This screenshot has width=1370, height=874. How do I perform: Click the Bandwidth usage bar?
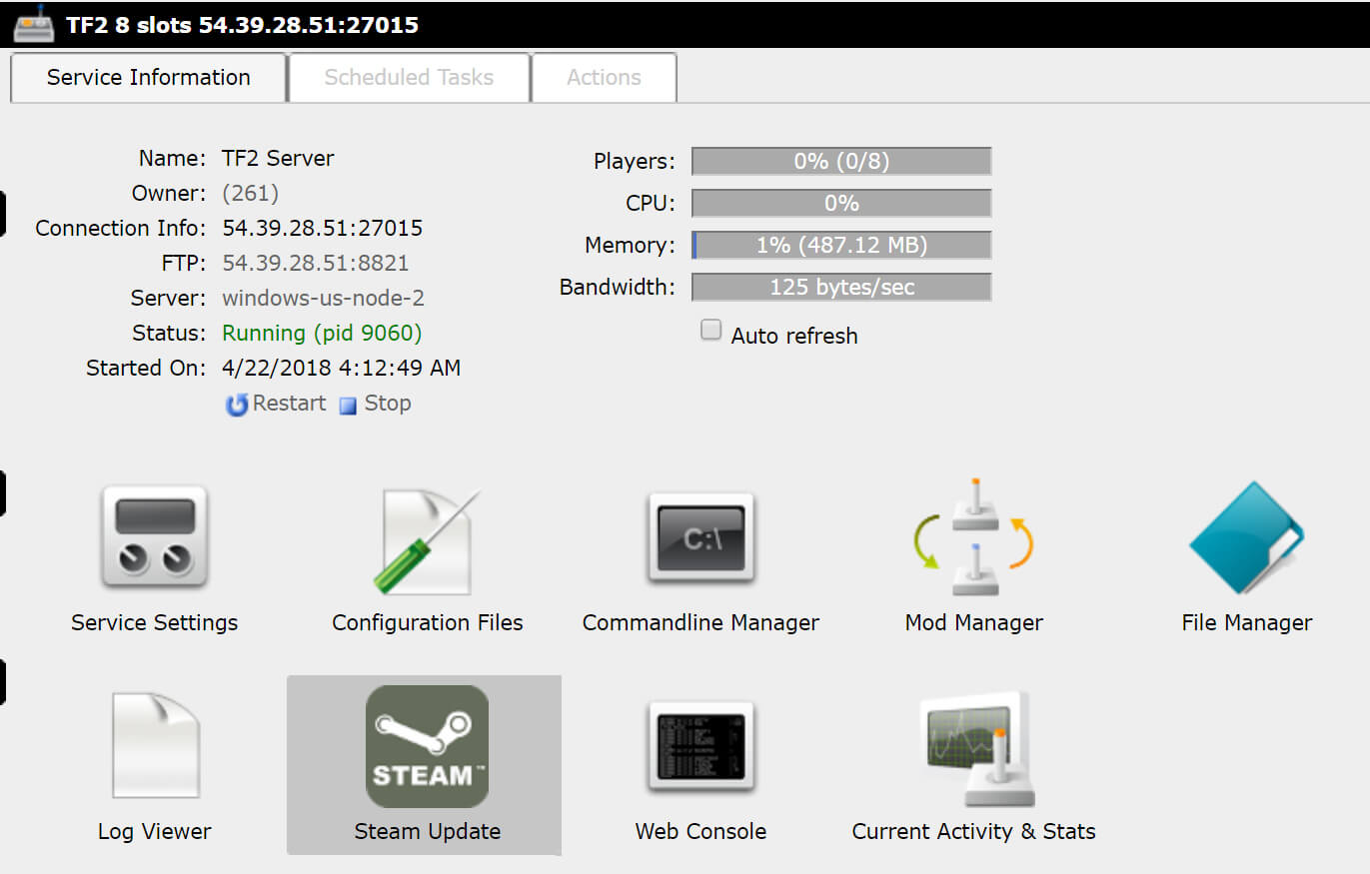[x=841, y=287]
